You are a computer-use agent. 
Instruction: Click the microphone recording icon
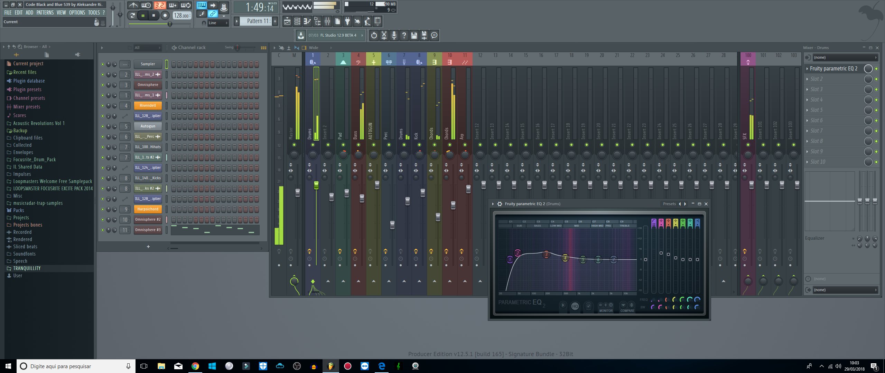tap(394, 35)
